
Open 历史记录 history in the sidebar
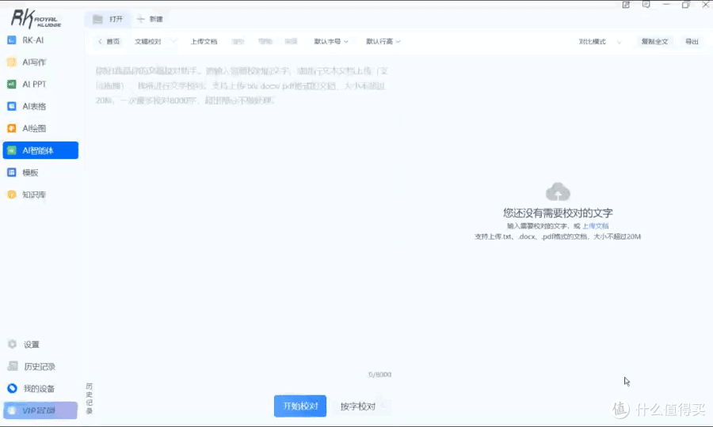coord(40,366)
